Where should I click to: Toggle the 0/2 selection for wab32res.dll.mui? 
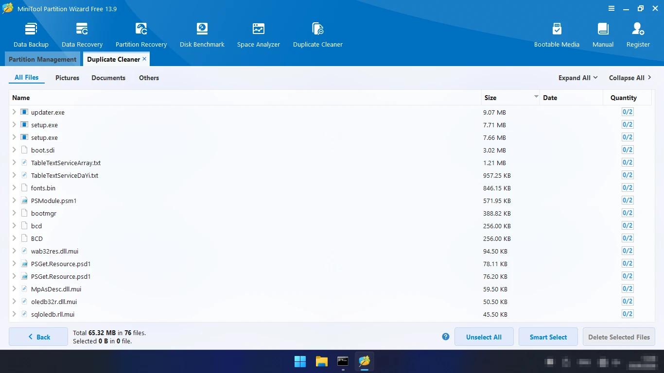(x=628, y=251)
